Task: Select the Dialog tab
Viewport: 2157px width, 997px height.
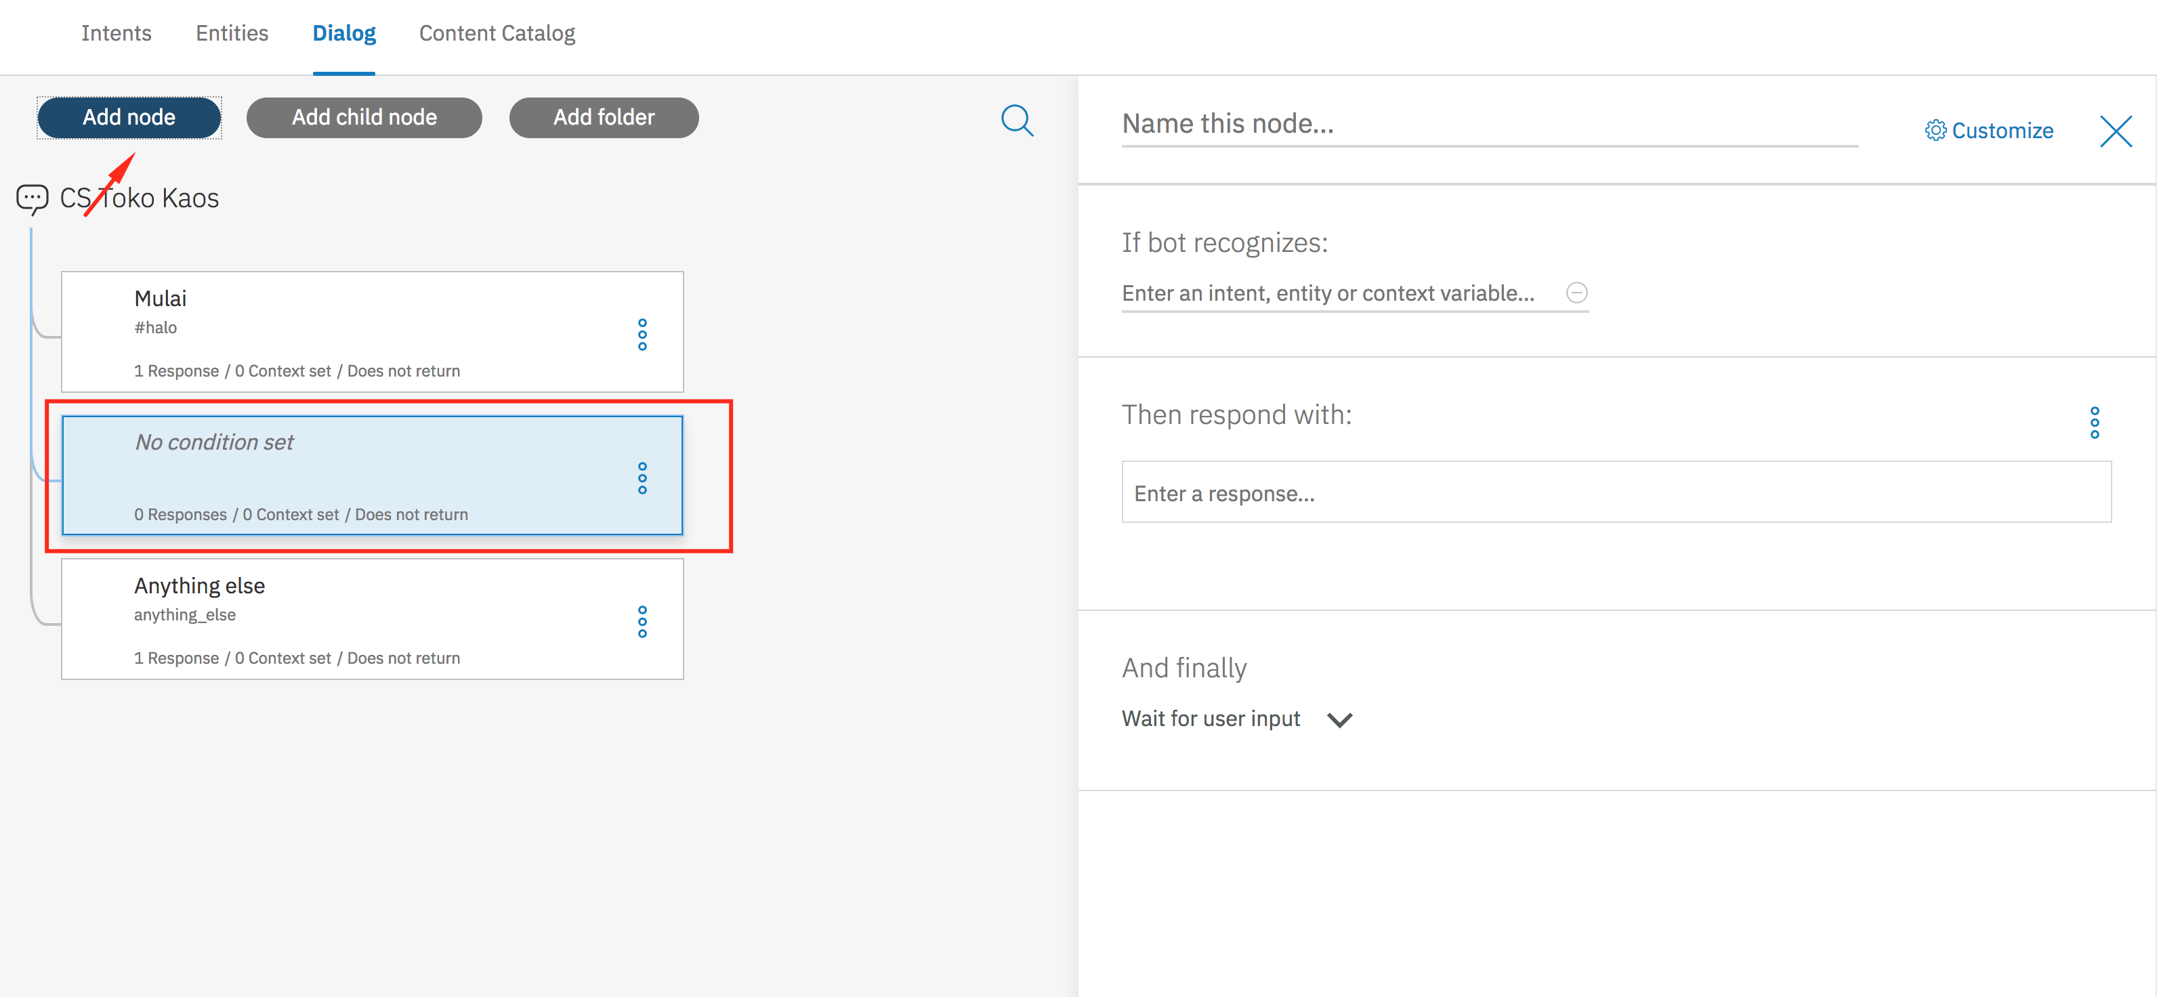Action: click(344, 33)
